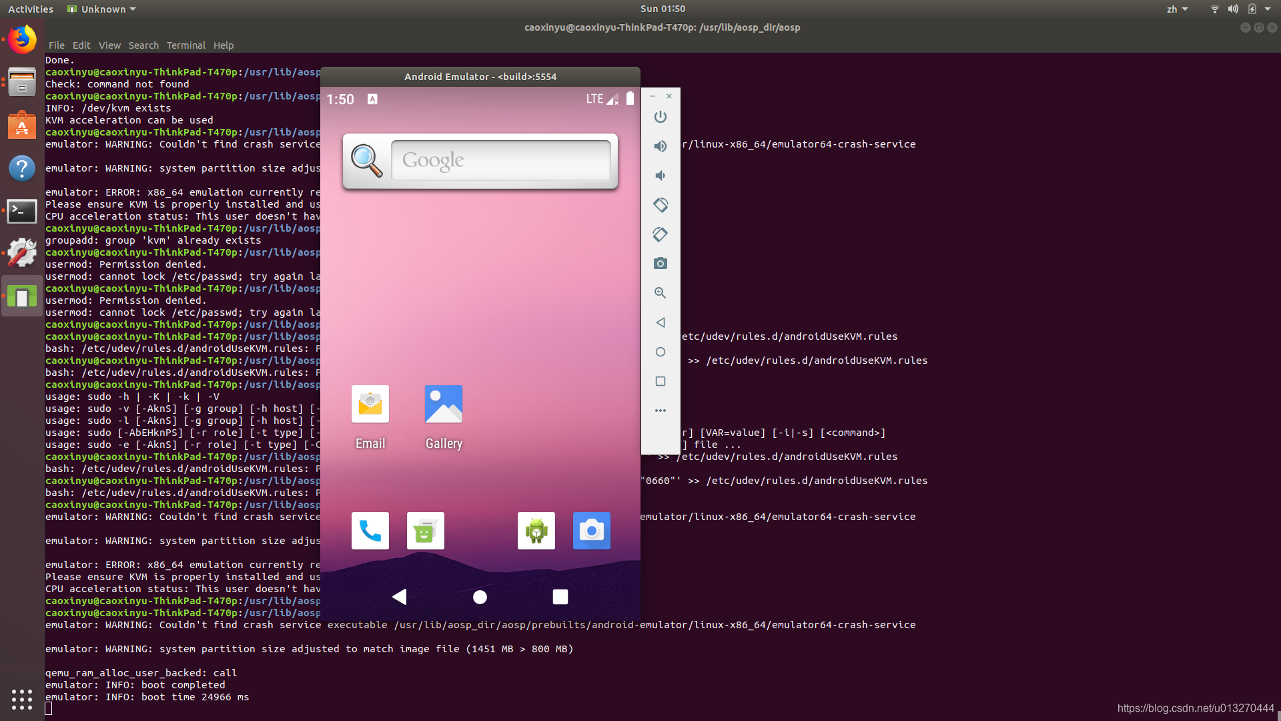The image size is (1281, 721).
Task: Click the emulator volume up button
Action: pyautogui.click(x=661, y=146)
